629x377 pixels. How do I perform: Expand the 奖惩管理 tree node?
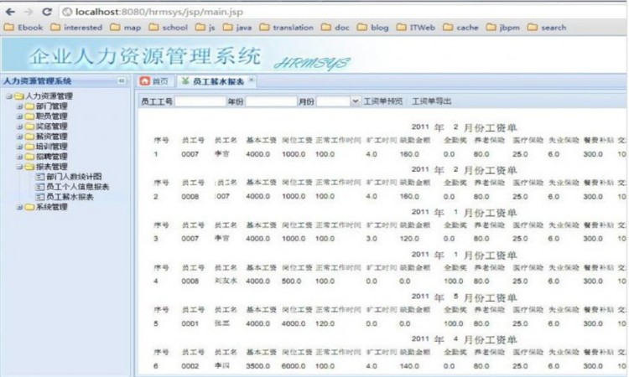pos(19,127)
